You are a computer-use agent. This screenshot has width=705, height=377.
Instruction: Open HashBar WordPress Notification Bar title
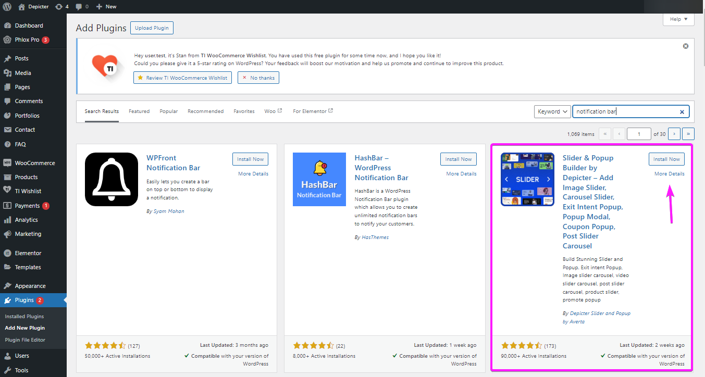[x=381, y=168]
